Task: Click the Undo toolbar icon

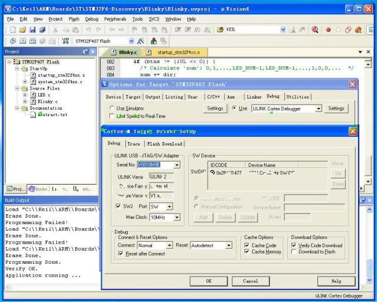Action: tap(88, 29)
